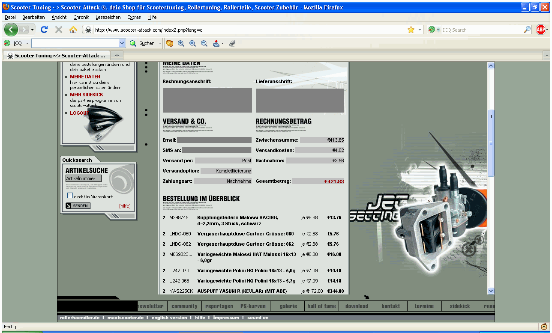Open the Datei menu
The image size is (552, 333).
10,17
